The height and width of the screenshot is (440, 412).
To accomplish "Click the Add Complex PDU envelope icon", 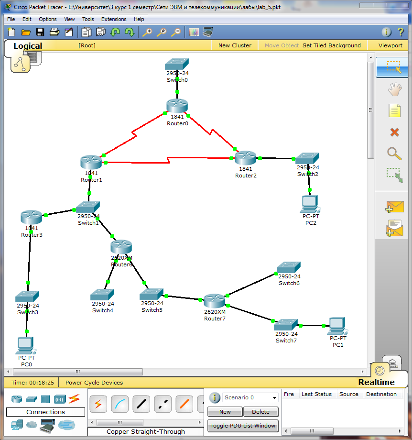I will [x=394, y=228].
